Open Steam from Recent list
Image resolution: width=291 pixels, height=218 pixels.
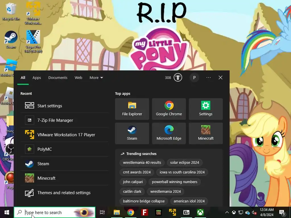pos(64,163)
